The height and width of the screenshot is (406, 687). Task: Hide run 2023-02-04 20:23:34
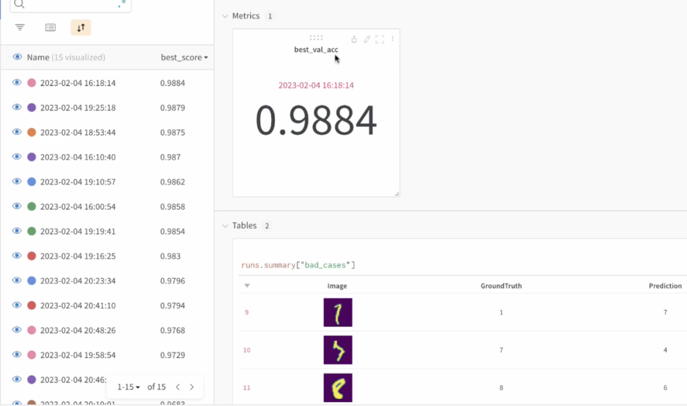(x=17, y=280)
